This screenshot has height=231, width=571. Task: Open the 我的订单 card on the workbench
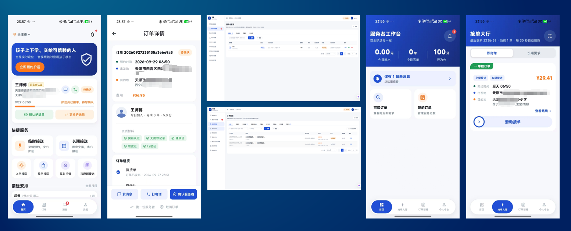pyautogui.click(x=435, y=104)
